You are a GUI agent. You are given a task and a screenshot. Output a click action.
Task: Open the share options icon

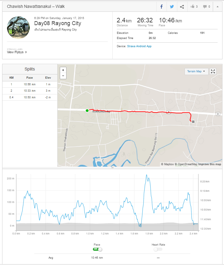[182, 7]
